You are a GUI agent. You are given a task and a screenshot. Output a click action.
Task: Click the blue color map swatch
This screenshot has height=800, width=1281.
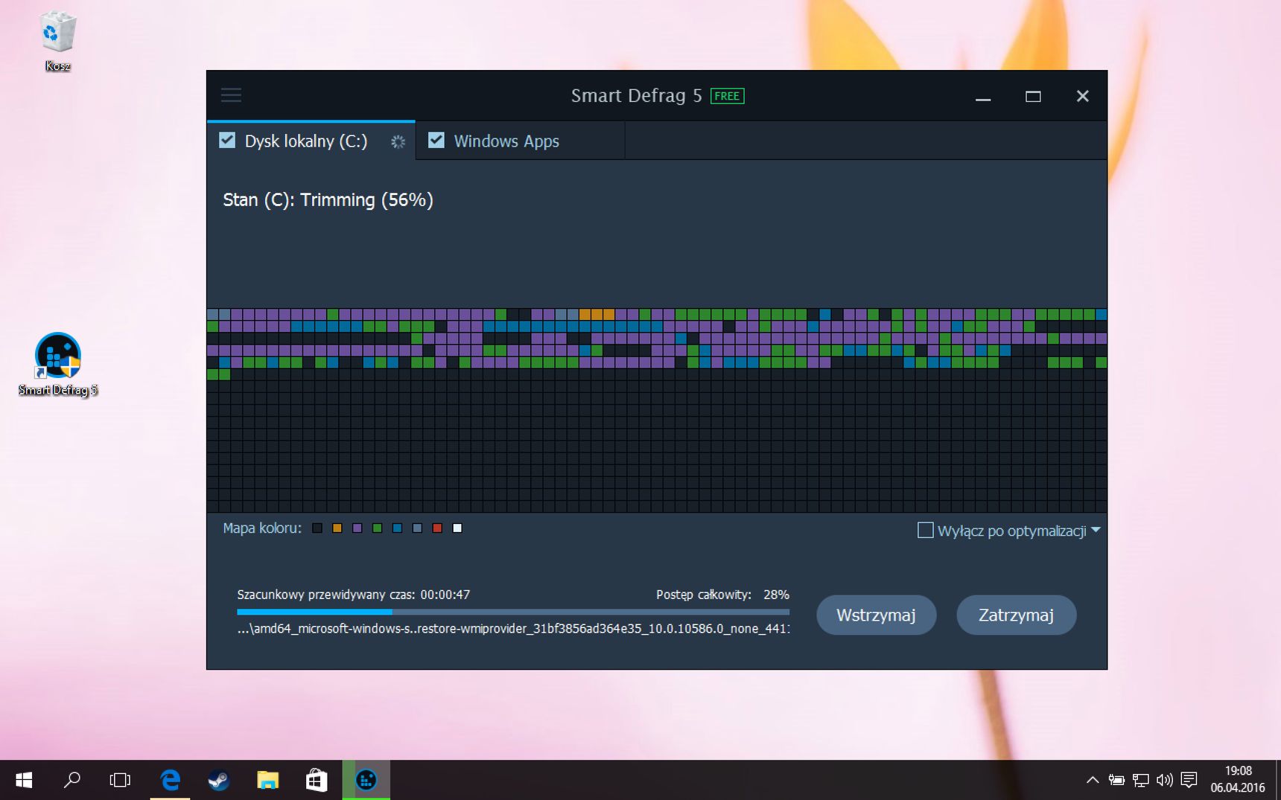(x=398, y=528)
